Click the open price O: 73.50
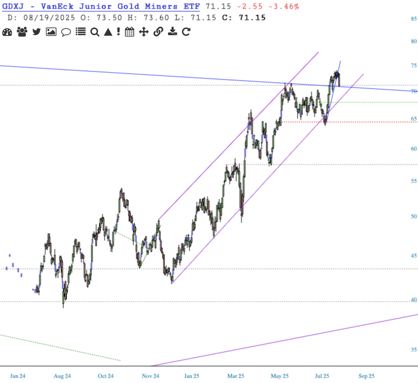This screenshot has height=383, width=418. [101, 18]
